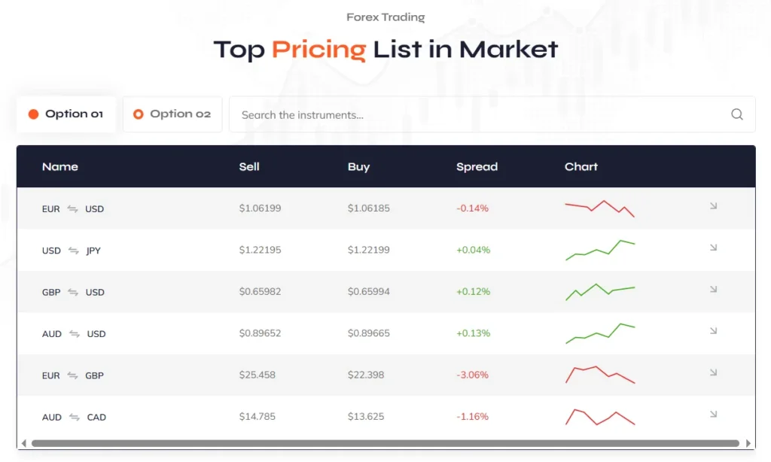The height and width of the screenshot is (462, 771).
Task: Click the arrow icon in GBP/USD row
Action: tap(713, 289)
